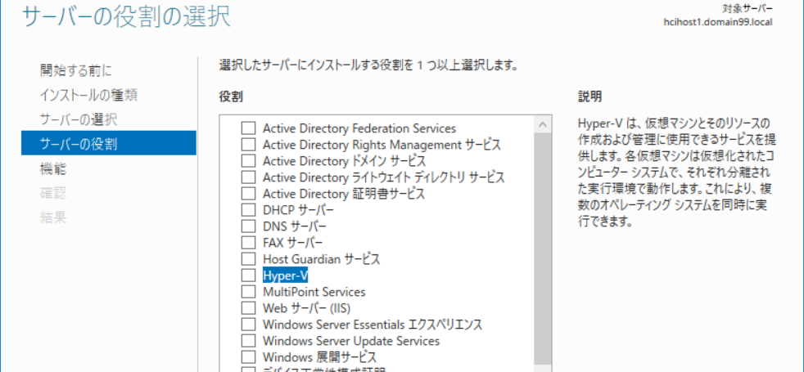Image resolution: width=804 pixels, height=372 pixels.
Task: Select the DNS サーバー label
Action: pyautogui.click(x=294, y=226)
